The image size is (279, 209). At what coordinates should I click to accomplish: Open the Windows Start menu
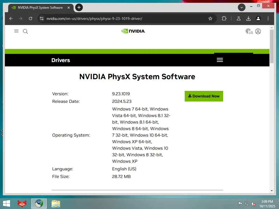point(7,204)
